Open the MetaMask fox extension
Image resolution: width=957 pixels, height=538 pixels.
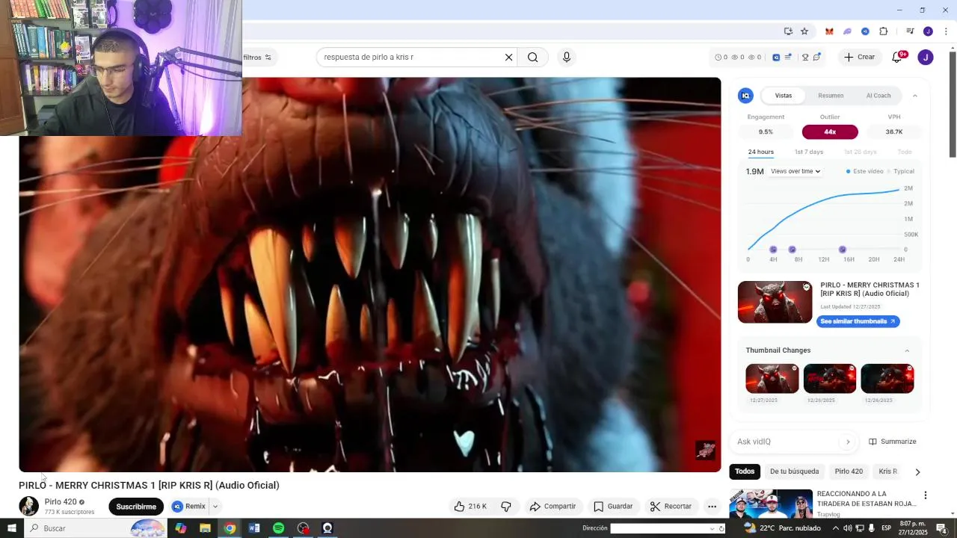click(829, 31)
